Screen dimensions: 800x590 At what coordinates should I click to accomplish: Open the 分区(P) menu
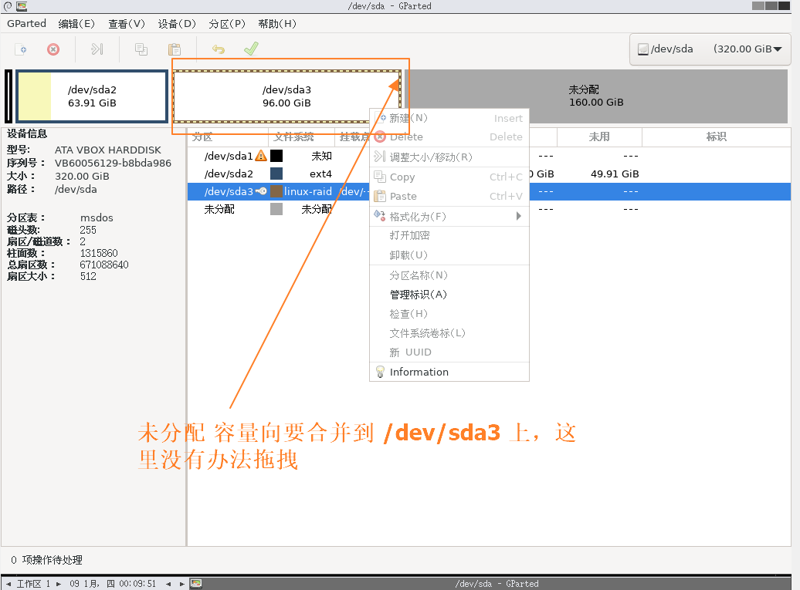(x=226, y=24)
